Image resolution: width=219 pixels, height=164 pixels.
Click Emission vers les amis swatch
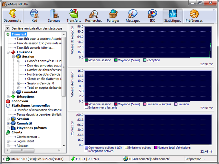(x=86, y=108)
